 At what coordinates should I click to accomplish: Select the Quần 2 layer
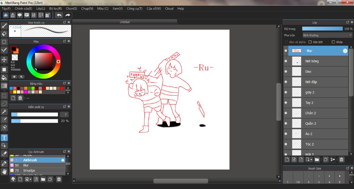(316, 123)
